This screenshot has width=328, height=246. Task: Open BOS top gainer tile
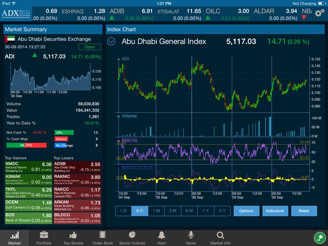28,218
